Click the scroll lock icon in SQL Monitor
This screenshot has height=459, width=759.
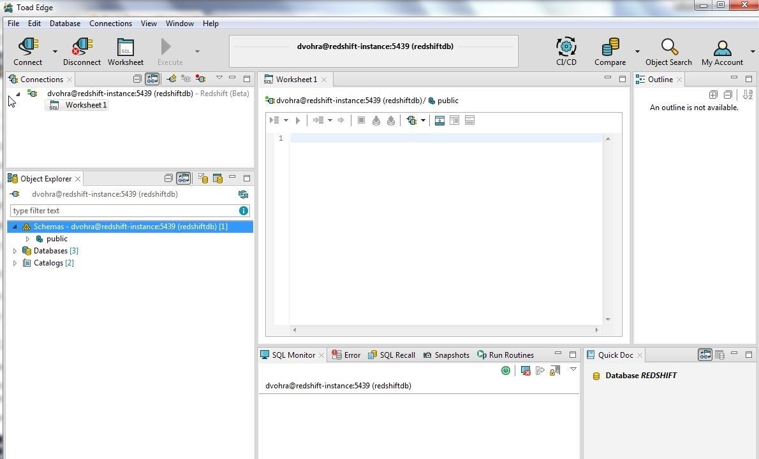pyautogui.click(x=555, y=370)
